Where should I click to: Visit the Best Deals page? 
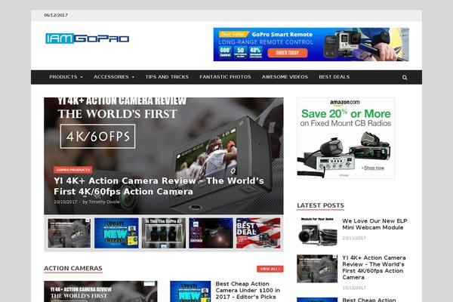[334, 77]
